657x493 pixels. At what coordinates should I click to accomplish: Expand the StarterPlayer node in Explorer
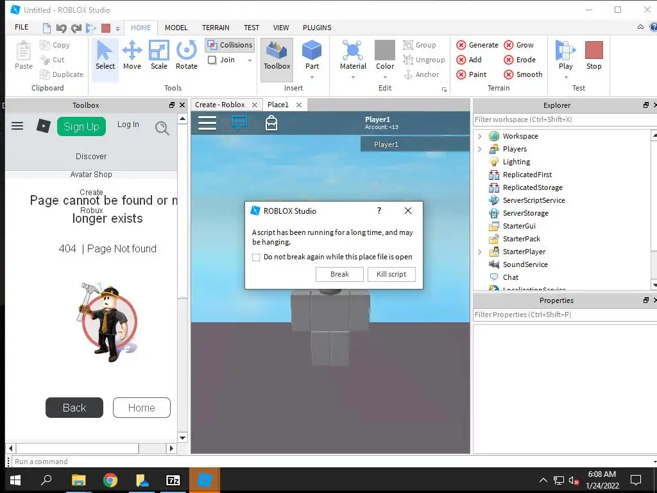(480, 252)
